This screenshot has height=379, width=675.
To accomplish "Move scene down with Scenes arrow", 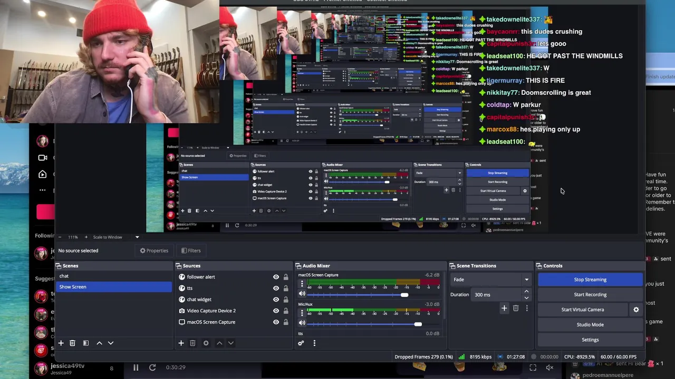I will 111,343.
